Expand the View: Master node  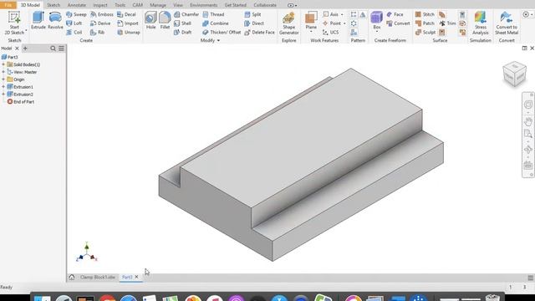[3, 72]
